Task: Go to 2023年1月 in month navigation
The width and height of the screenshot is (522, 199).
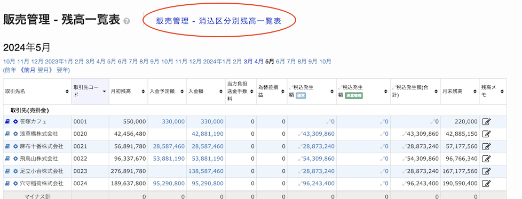Action: coord(59,61)
